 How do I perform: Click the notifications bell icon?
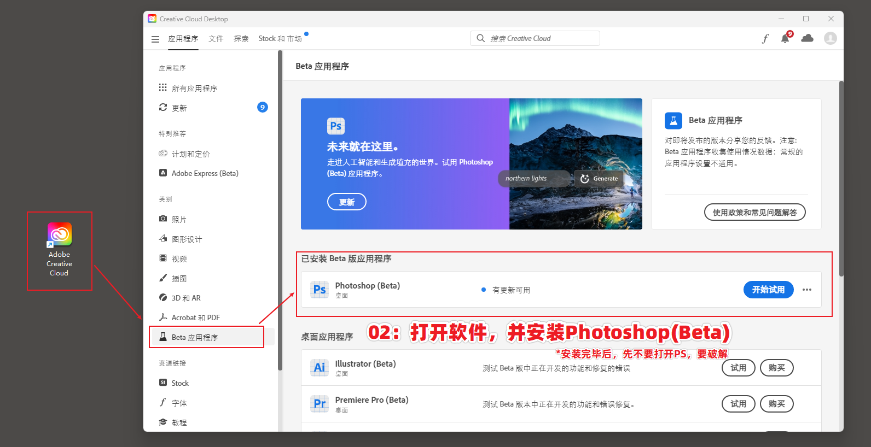click(785, 38)
